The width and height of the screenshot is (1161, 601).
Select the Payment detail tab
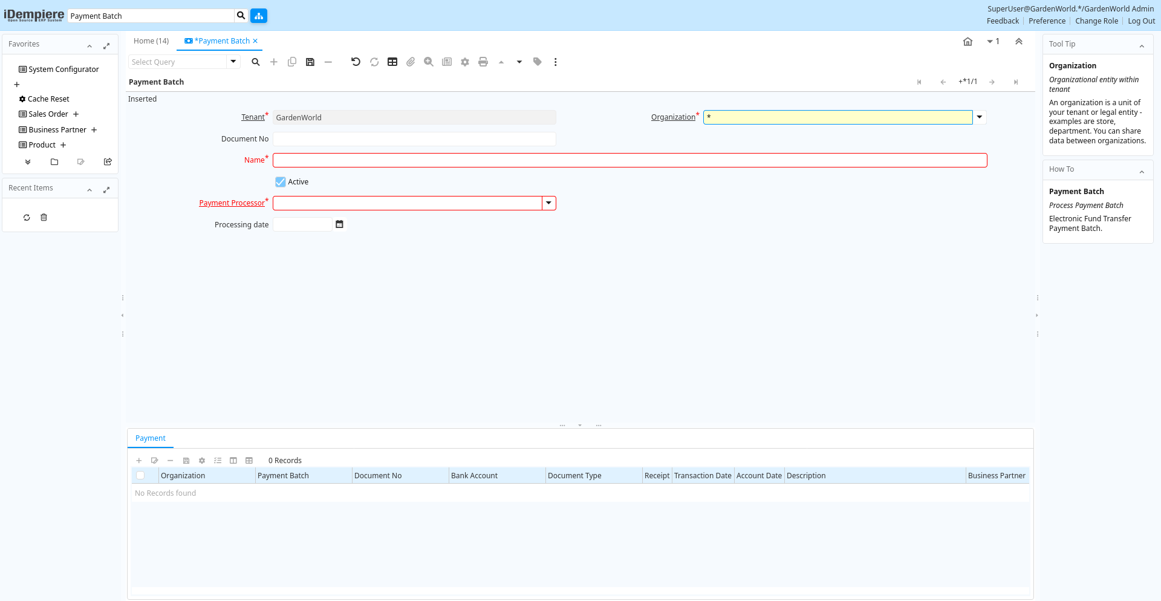coord(151,438)
